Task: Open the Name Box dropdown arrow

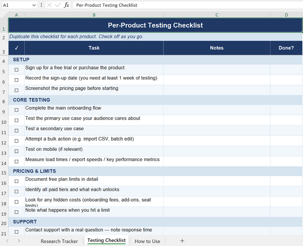Action: coord(34,5)
